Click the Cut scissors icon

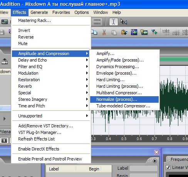[x=104, y=32]
